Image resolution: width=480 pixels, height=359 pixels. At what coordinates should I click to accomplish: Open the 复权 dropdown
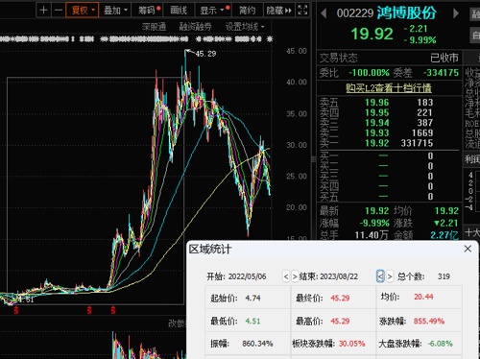point(83,11)
